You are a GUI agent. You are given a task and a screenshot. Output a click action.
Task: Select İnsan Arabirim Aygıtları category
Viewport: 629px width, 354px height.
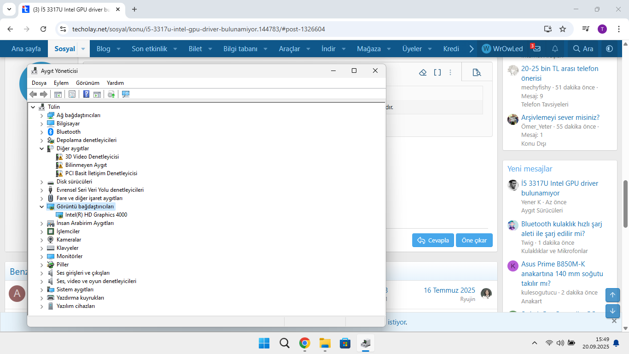[x=85, y=223]
